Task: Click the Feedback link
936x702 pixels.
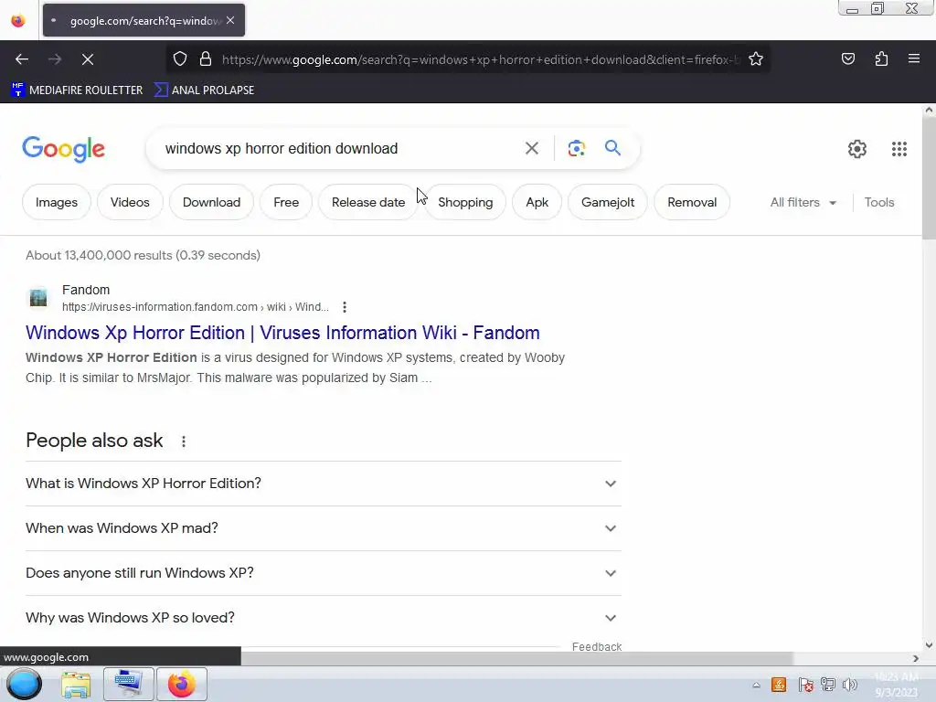Action: tap(596, 646)
